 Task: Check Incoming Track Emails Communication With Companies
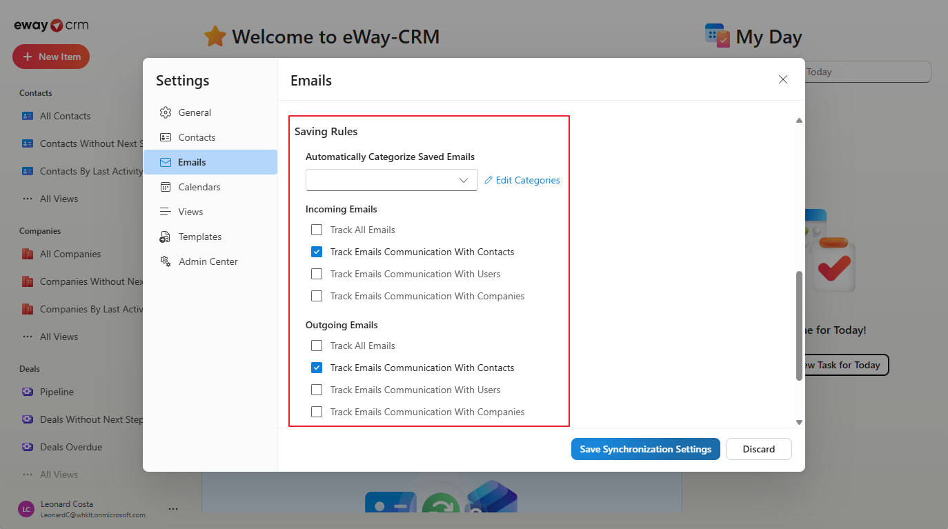[x=317, y=296]
